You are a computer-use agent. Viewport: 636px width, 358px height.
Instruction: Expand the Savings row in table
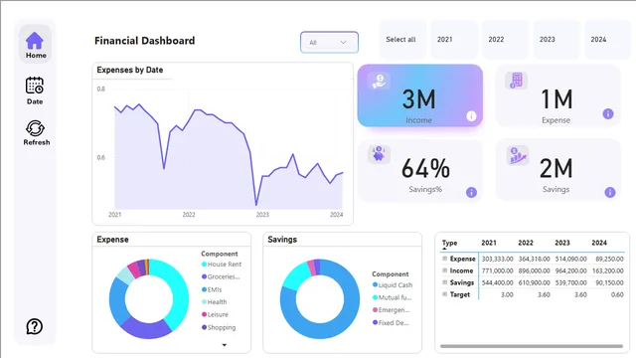click(x=444, y=282)
